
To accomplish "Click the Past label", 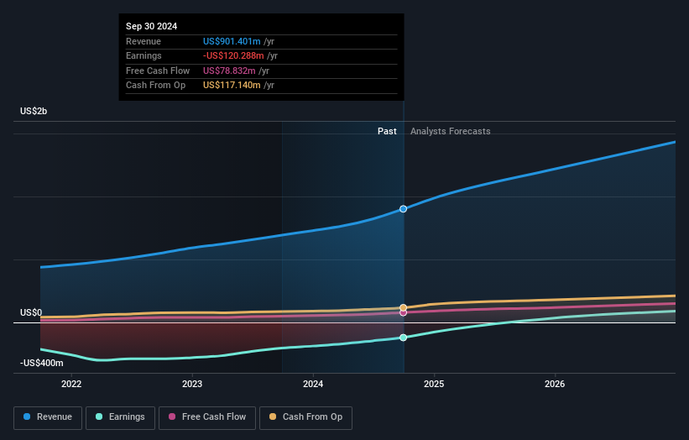I will pyautogui.click(x=387, y=131).
